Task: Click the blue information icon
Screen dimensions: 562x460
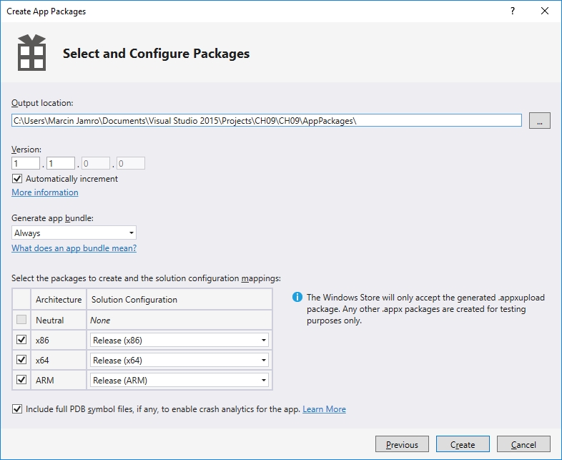Action: (297, 297)
